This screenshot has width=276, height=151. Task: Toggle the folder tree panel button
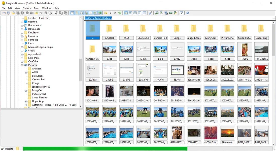click(77, 13)
